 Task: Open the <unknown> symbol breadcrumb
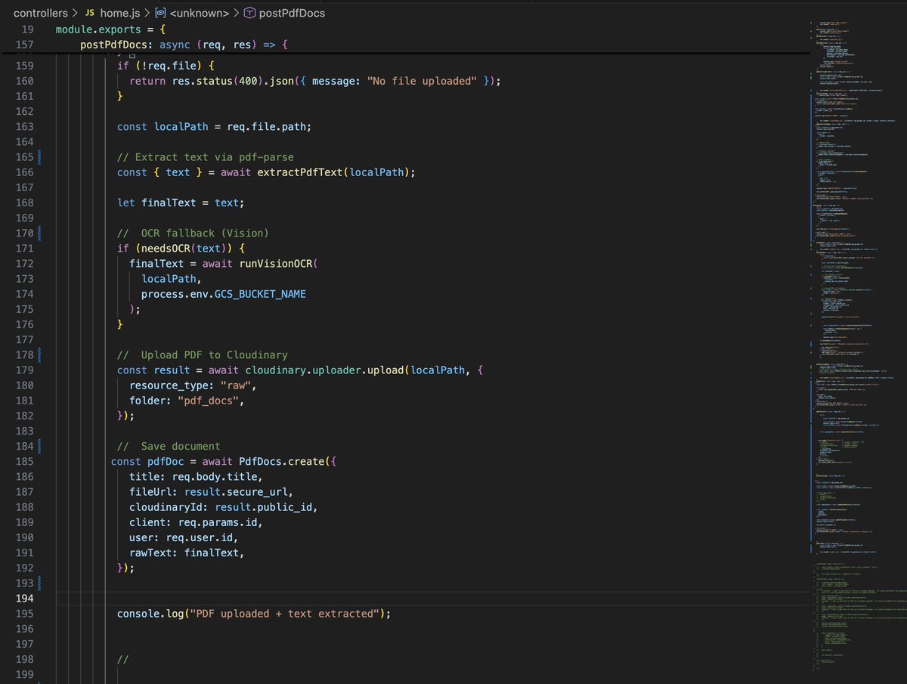point(193,13)
